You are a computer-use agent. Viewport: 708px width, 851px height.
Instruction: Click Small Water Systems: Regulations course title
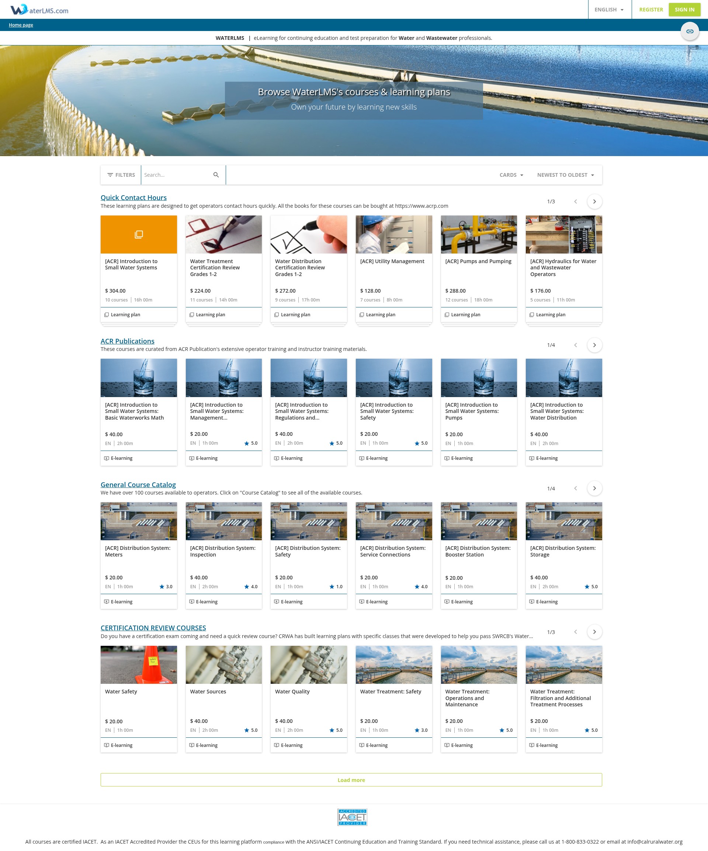[x=302, y=411]
